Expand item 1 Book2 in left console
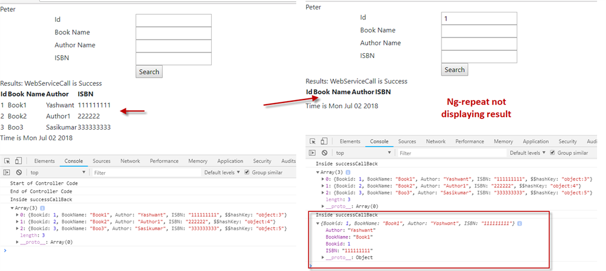 [17, 222]
